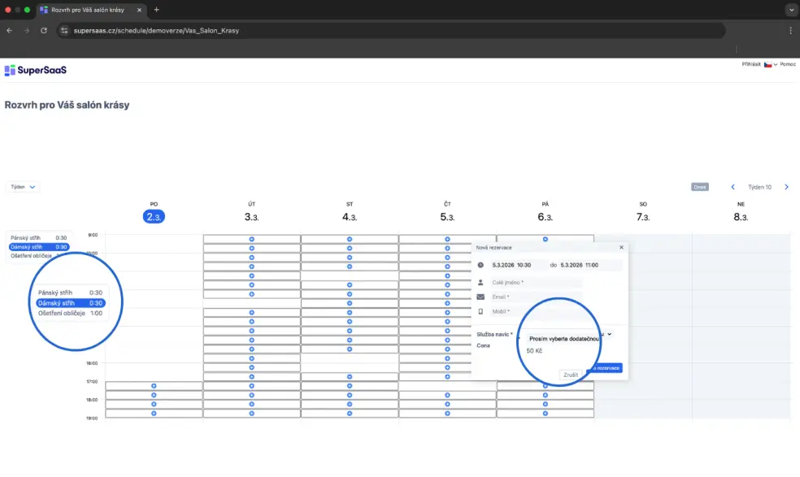Click plus icon in Tuesday 9:00 slot
Image resolution: width=800 pixels, height=477 pixels.
[251, 239]
